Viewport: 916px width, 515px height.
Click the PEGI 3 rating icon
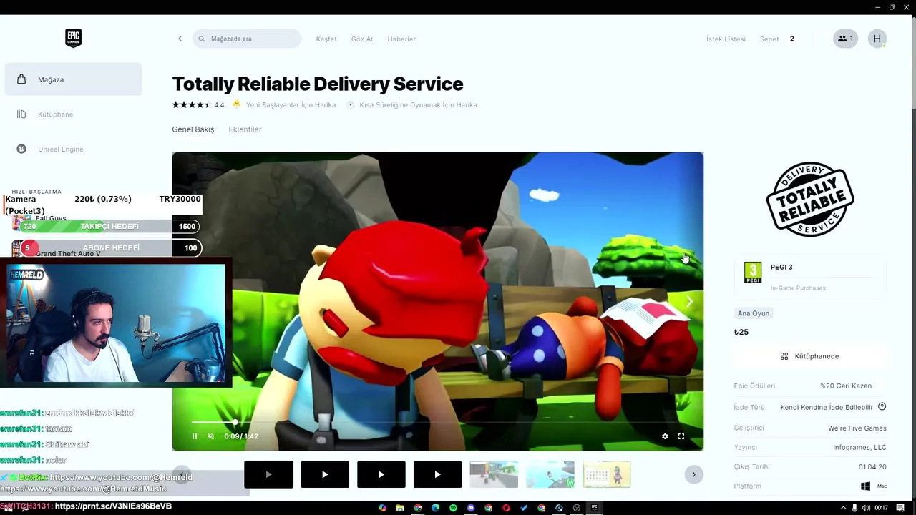(753, 272)
